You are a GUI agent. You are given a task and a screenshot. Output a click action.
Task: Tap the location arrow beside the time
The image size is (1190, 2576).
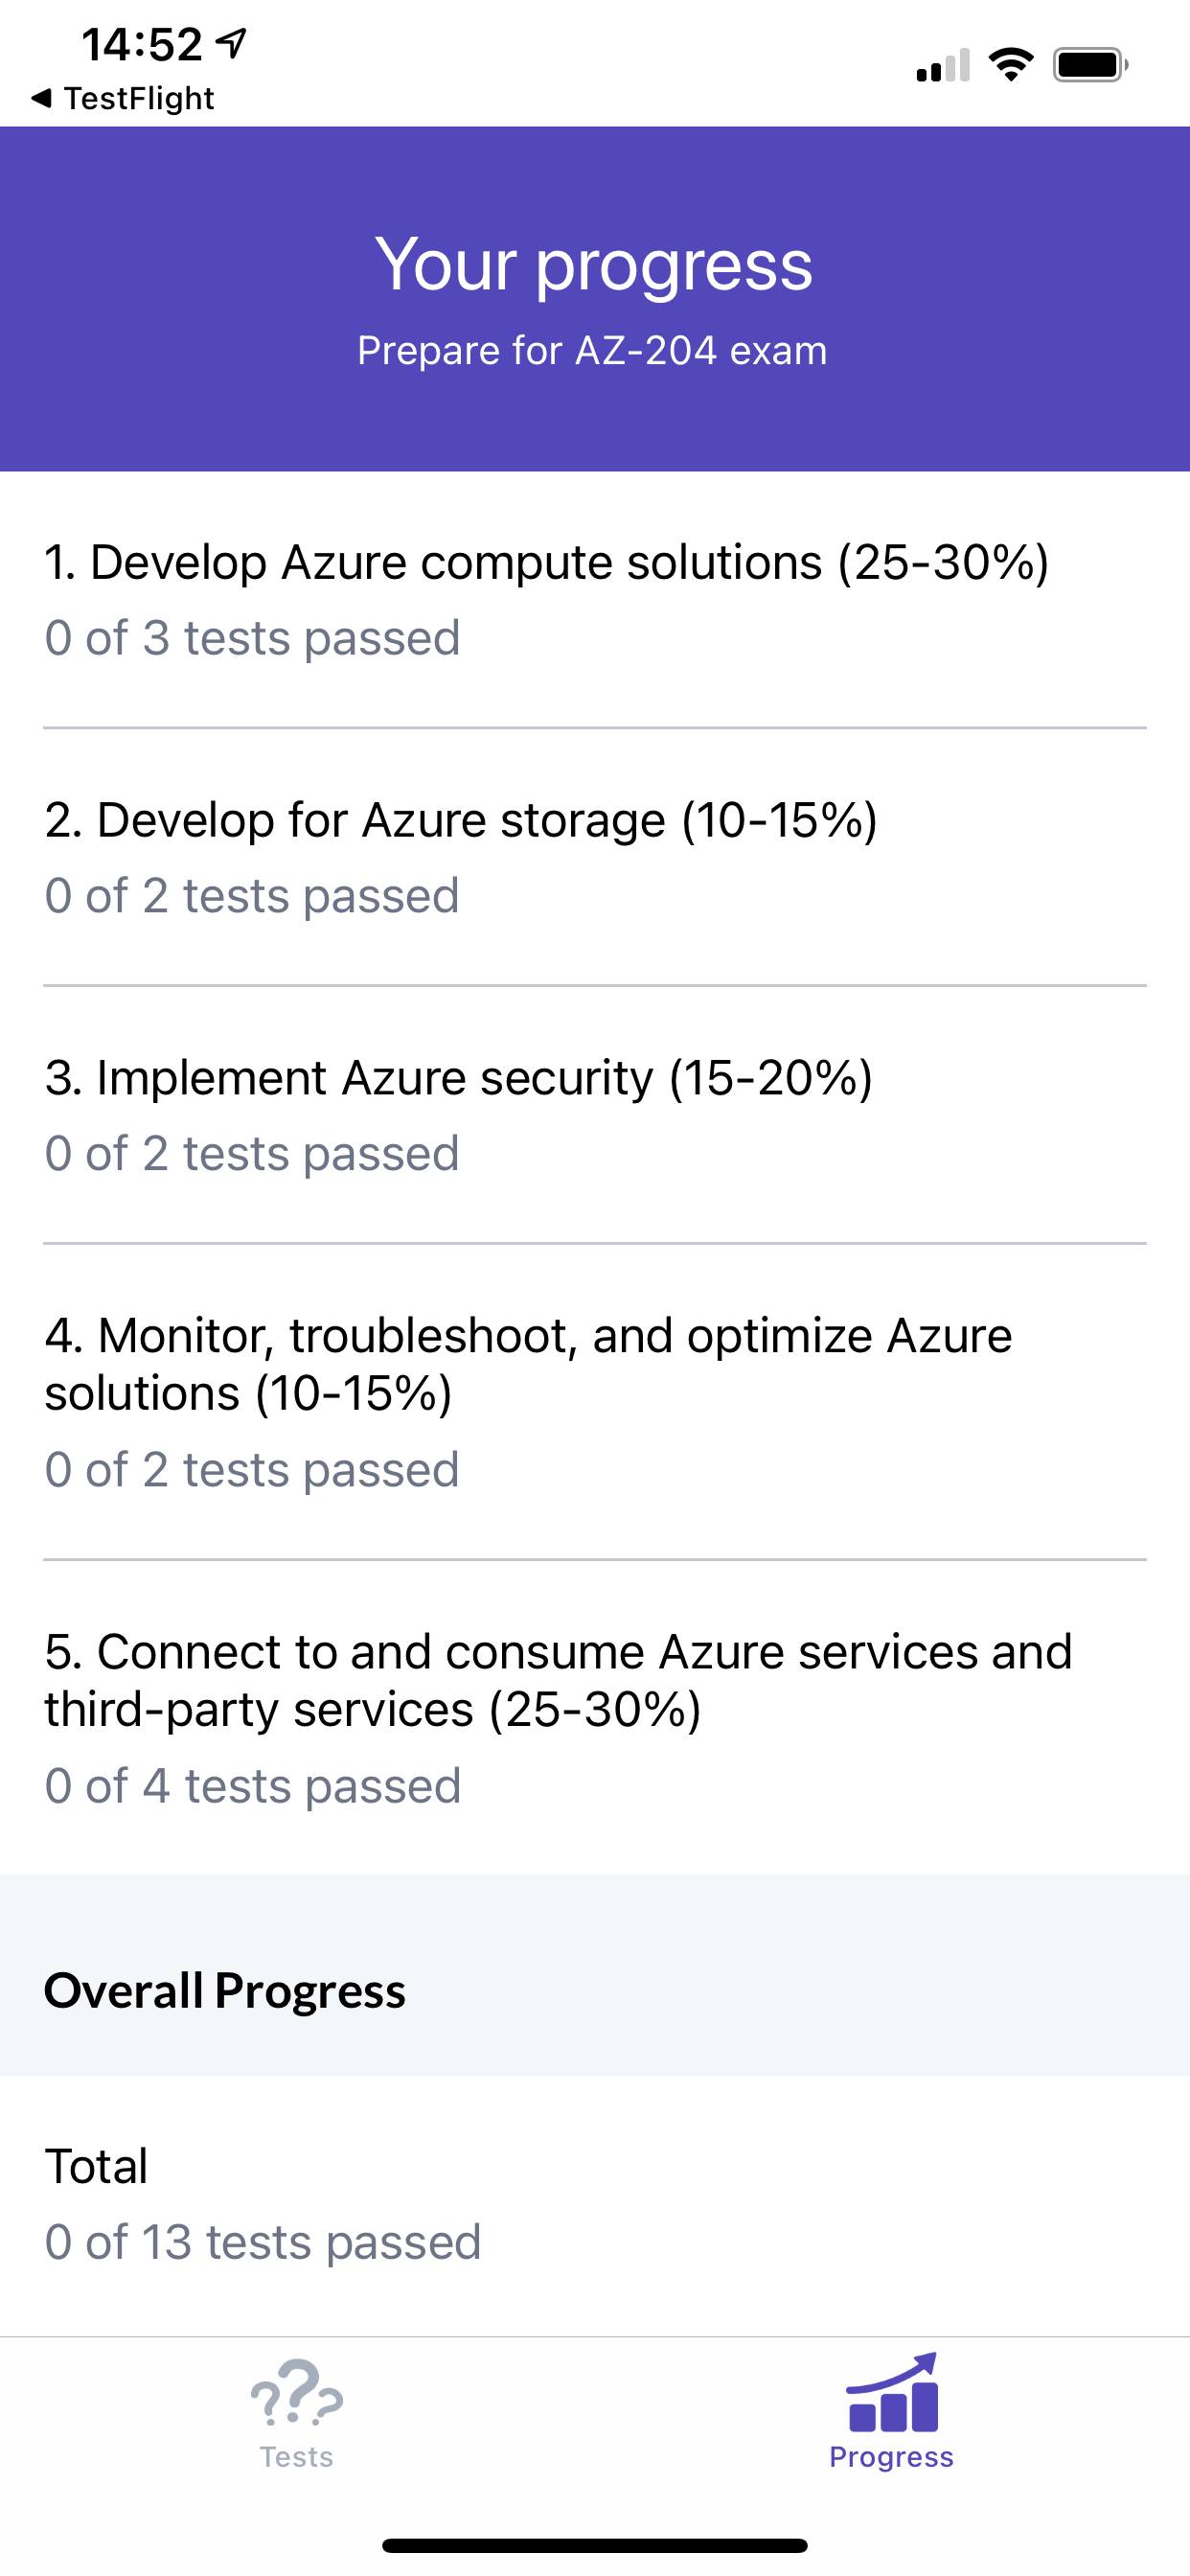coord(231,43)
